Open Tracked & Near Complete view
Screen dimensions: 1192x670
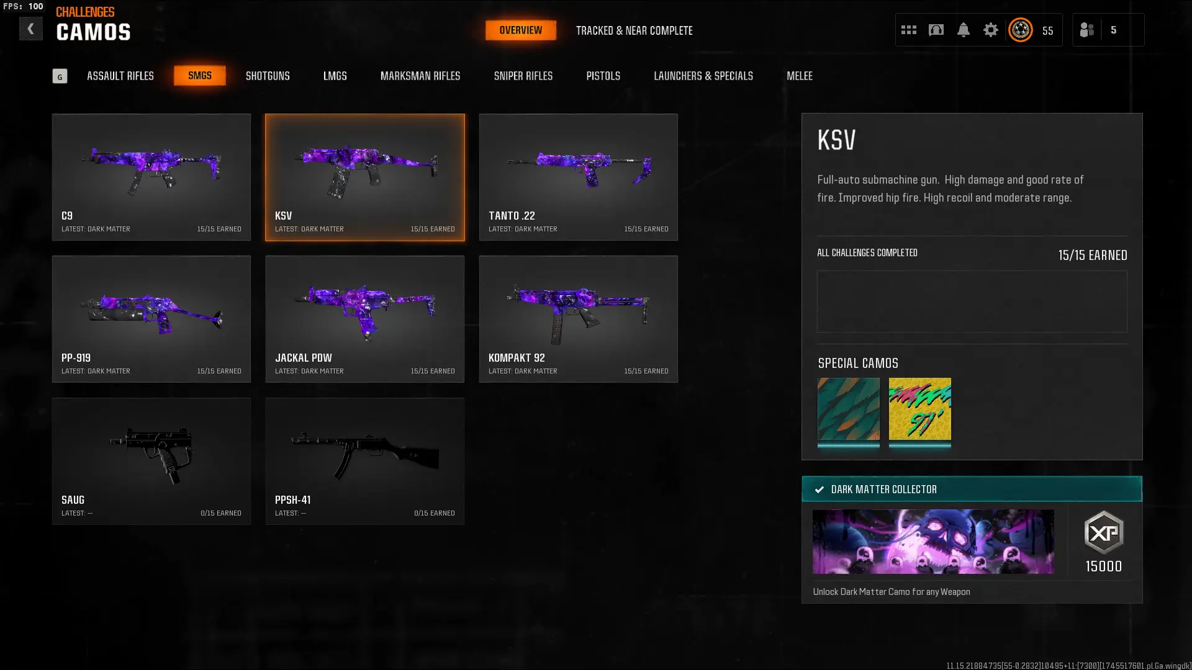[634, 30]
